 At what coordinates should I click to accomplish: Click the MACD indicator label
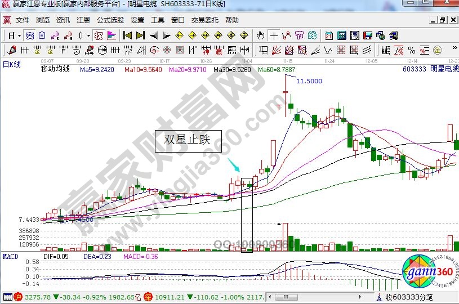[10, 256]
